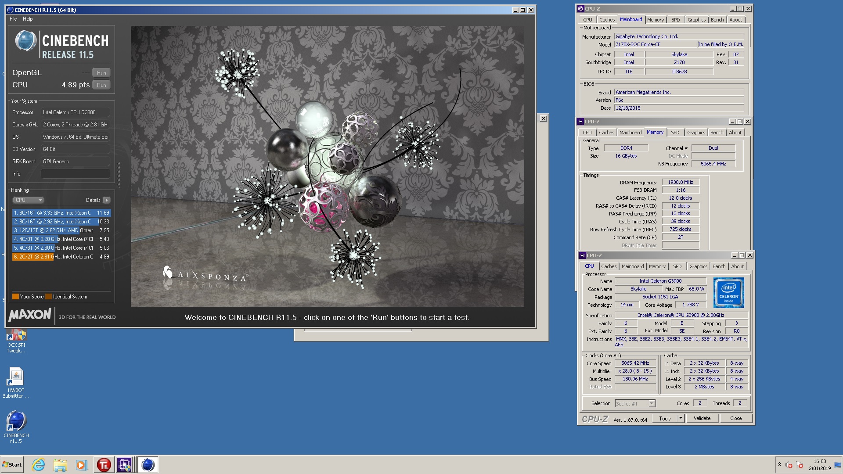Select ranking entry 5. 4C/8T @ 2.80 GHz
This screenshot has height=474, width=843.
pyautogui.click(x=61, y=248)
